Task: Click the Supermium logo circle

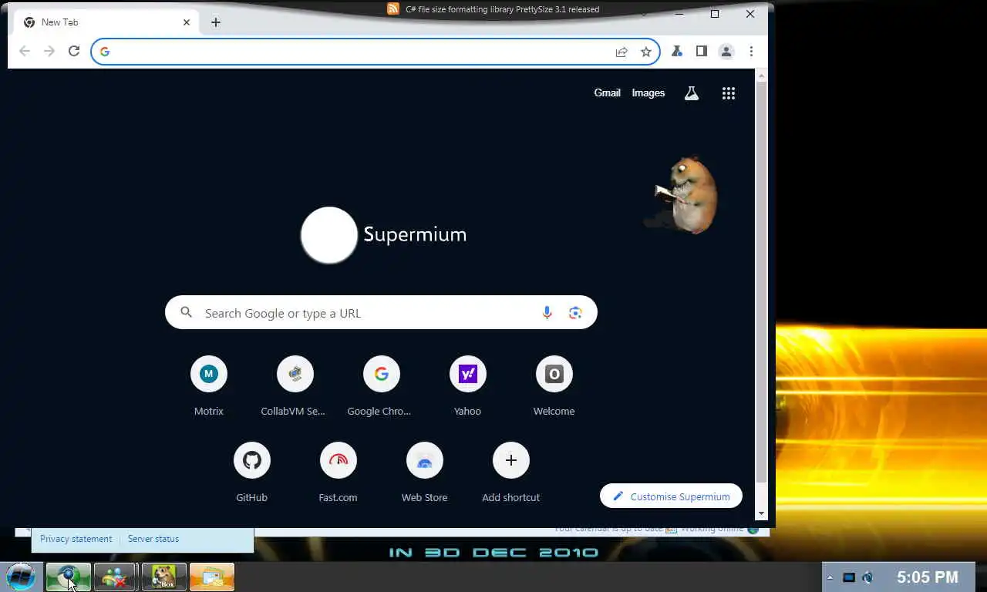Action: coord(329,235)
